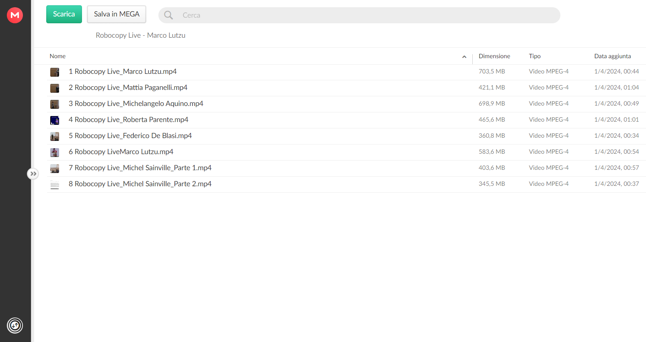Click Video MPEG-4 type in Mattia Paganelli row
The width and height of the screenshot is (646, 342).
pos(549,88)
